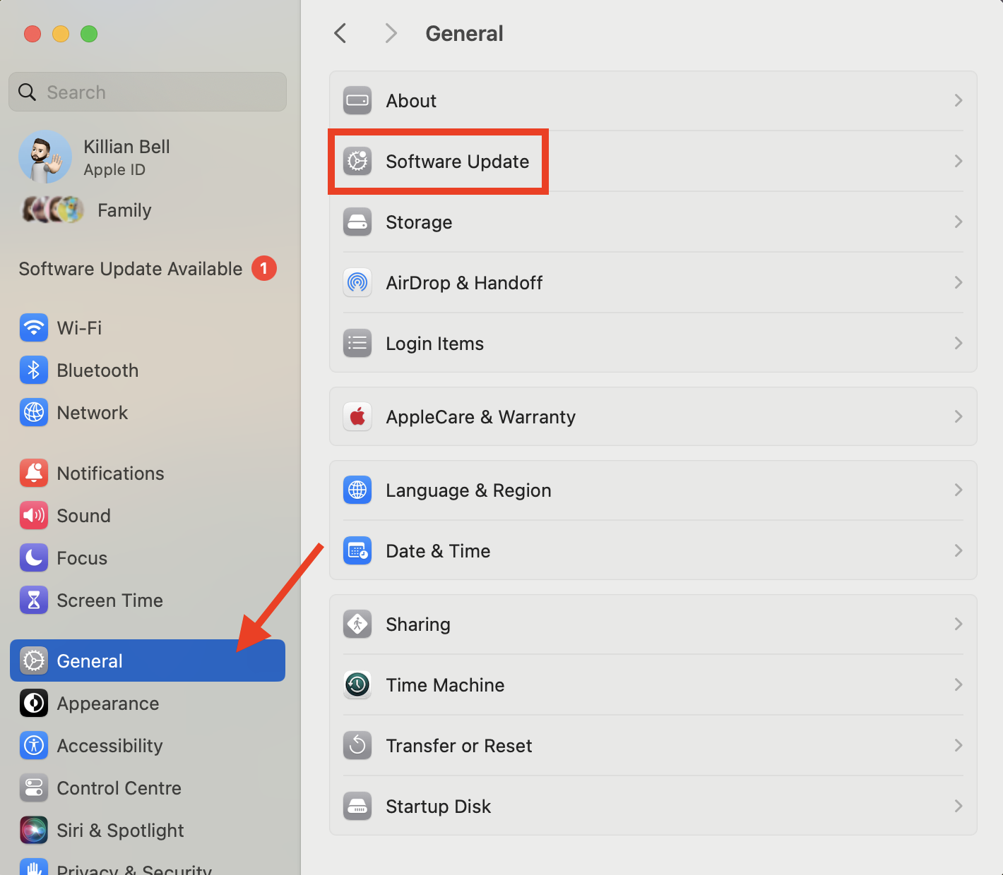Open Network settings via globe icon
The height and width of the screenshot is (875, 1003).
pos(33,413)
